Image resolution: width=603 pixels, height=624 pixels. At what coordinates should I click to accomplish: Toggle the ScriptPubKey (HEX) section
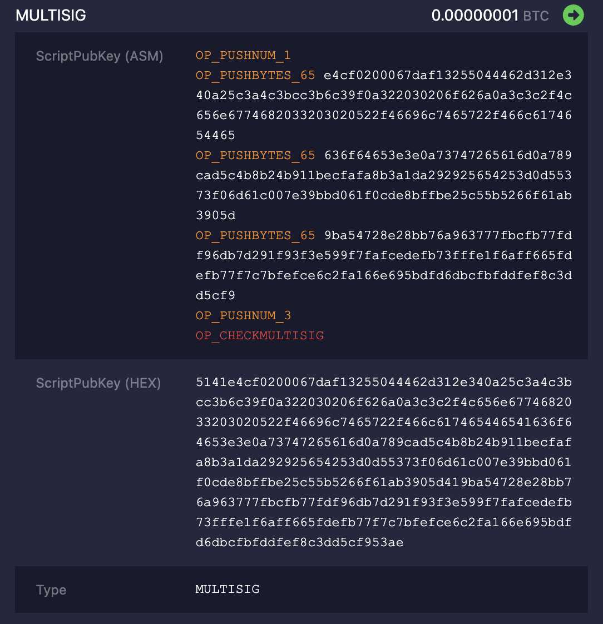[x=100, y=383]
